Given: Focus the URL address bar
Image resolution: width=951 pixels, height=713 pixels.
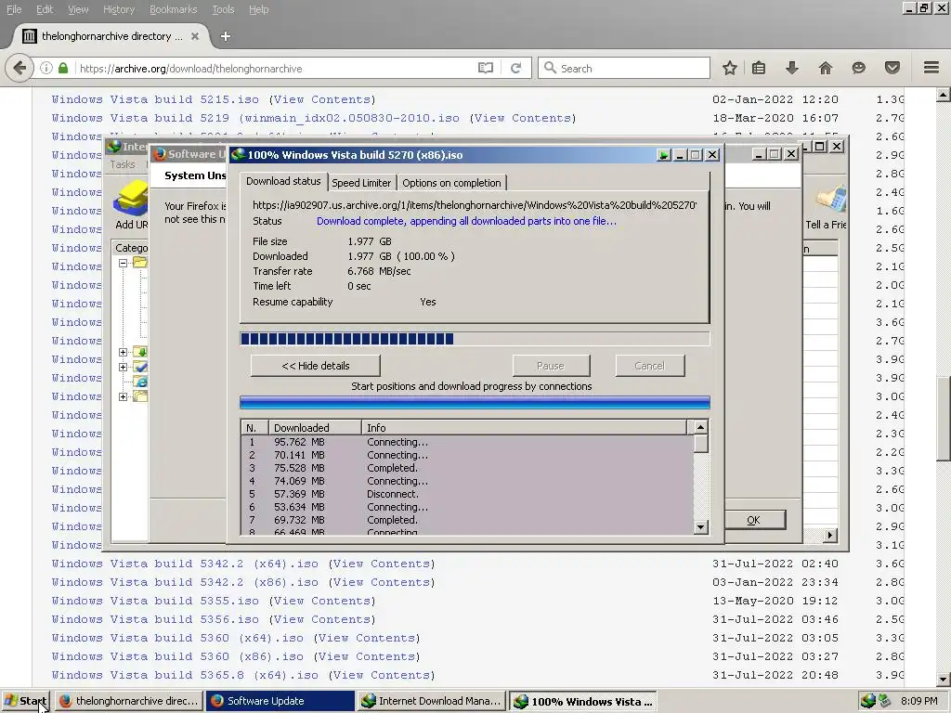Looking at the screenshot, I should (277, 68).
